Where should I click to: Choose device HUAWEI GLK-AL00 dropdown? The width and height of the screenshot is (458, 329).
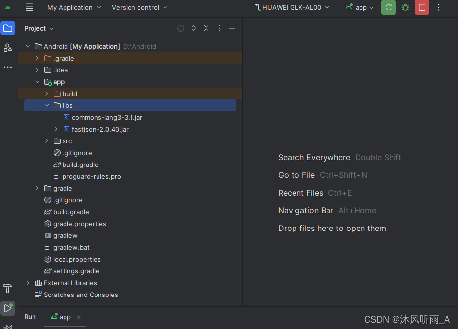pos(292,7)
